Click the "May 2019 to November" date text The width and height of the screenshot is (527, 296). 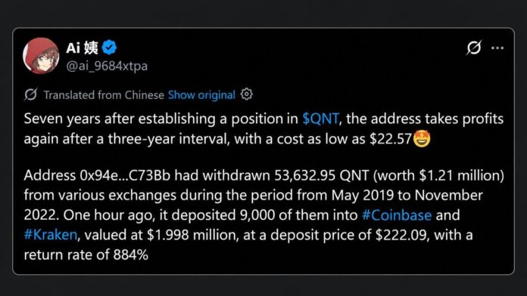(x=407, y=195)
